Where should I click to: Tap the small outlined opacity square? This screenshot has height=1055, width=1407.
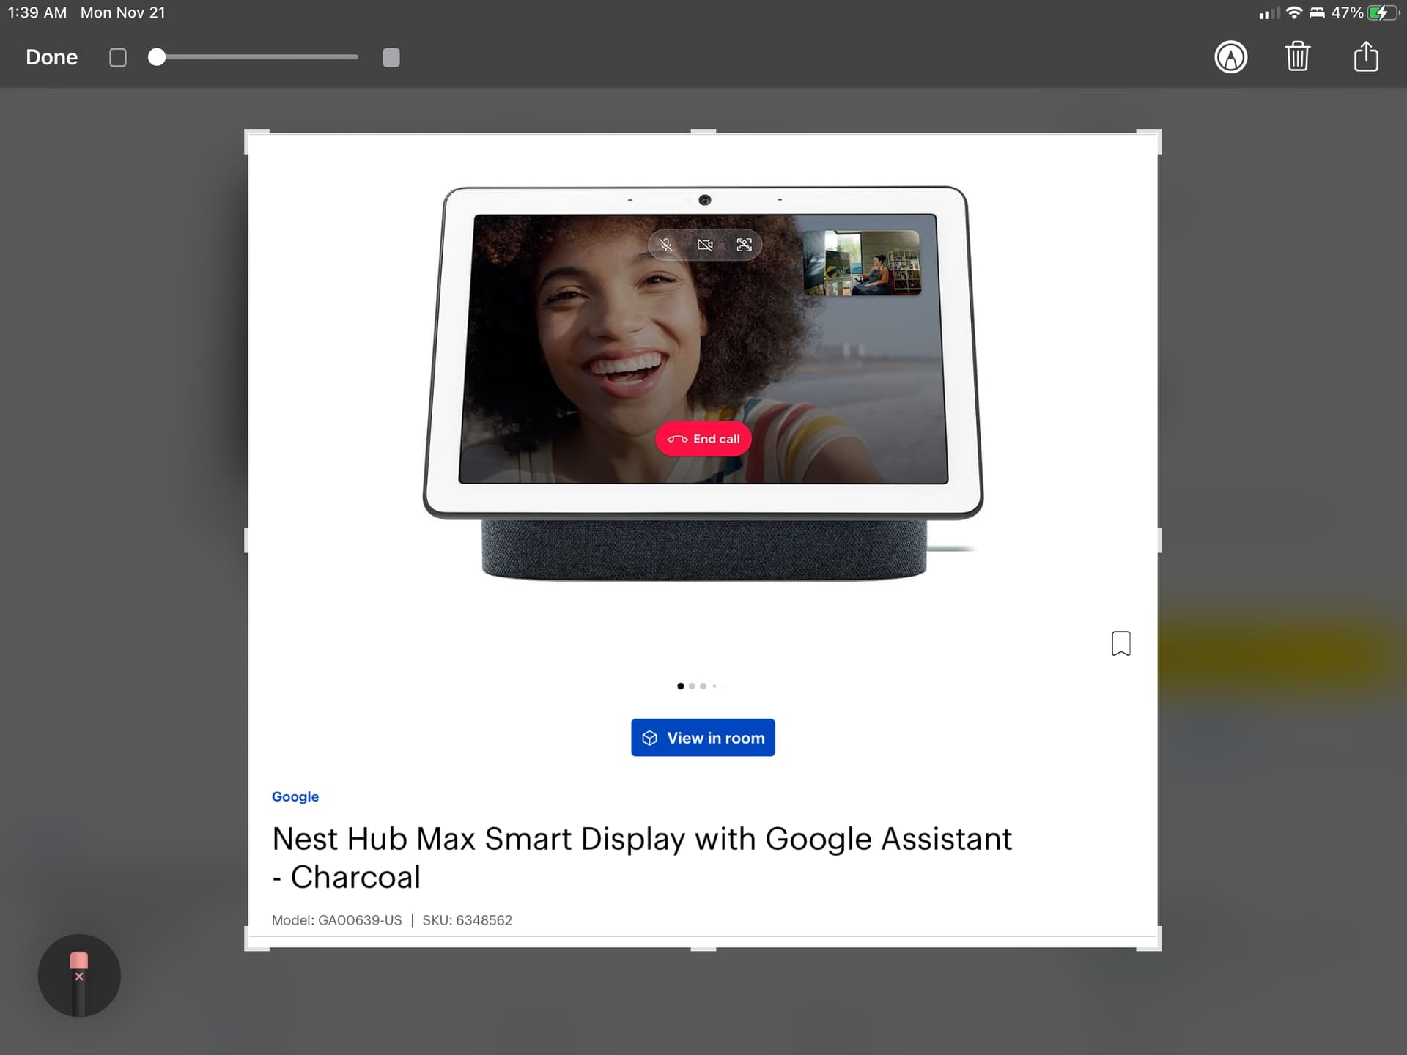[x=118, y=58]
